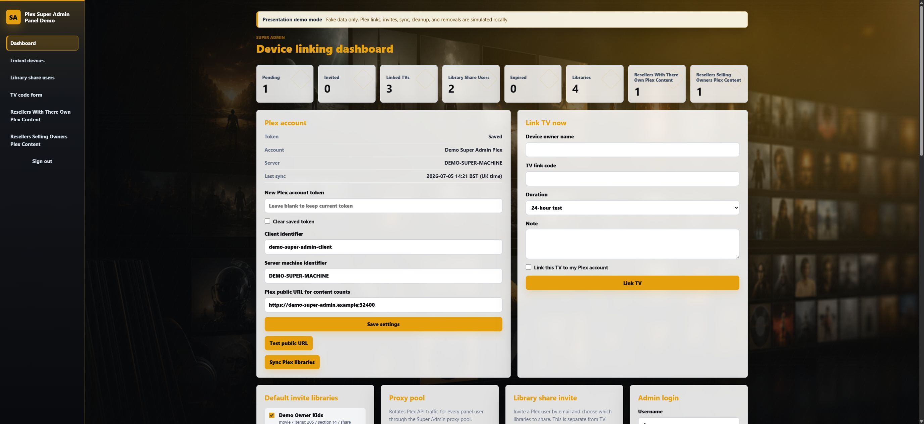Click the Libraries stat card
The width and height of the screenshot is (924, 424).
pos(594,84)
